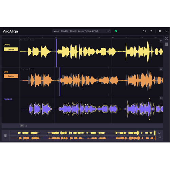Click the undo arrow icon
This screenshot has width=170, height=170.
coord(144,31)
